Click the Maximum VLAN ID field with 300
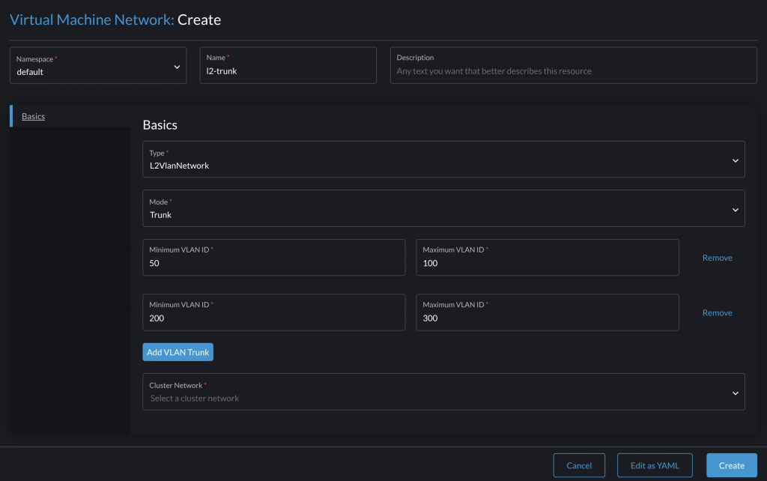This screenshot has height=481, width=767. pos(547,318)
